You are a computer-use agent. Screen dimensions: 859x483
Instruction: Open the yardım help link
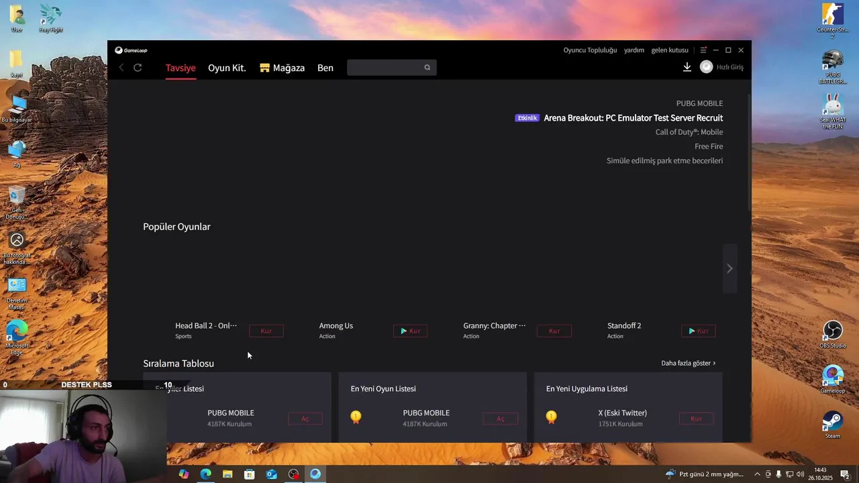pyautogui.click(x=634, y=50)
